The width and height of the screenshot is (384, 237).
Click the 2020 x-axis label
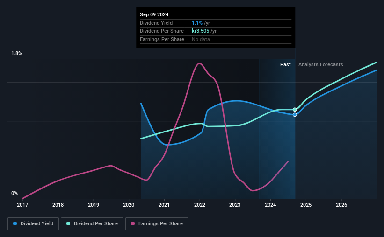[129, 205]
